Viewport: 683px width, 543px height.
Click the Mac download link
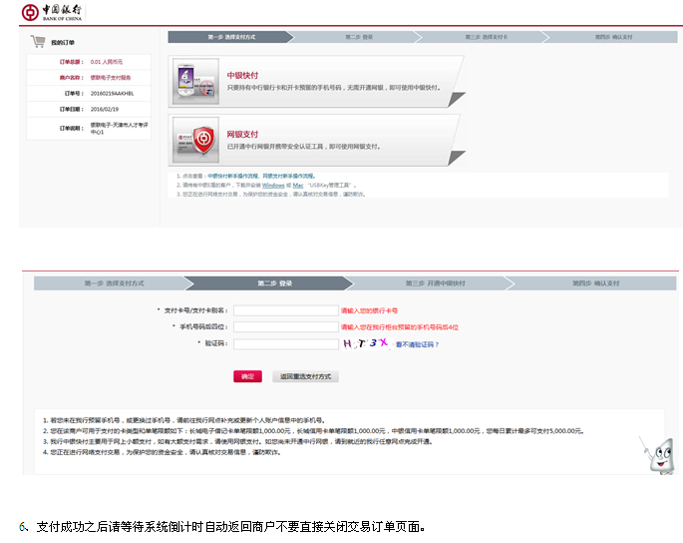[x=298, y=185]
